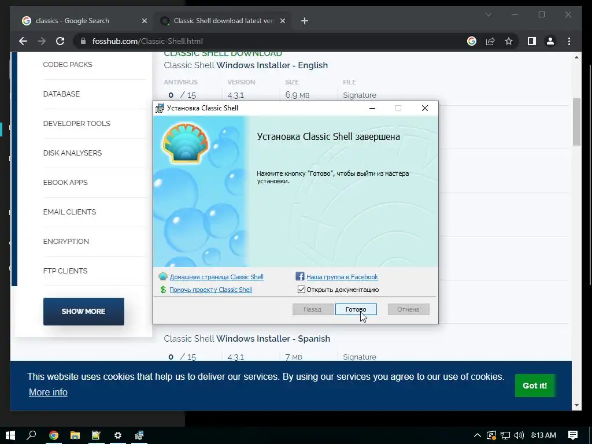Click the page vertical scrollbar thumb

(576, 121)
